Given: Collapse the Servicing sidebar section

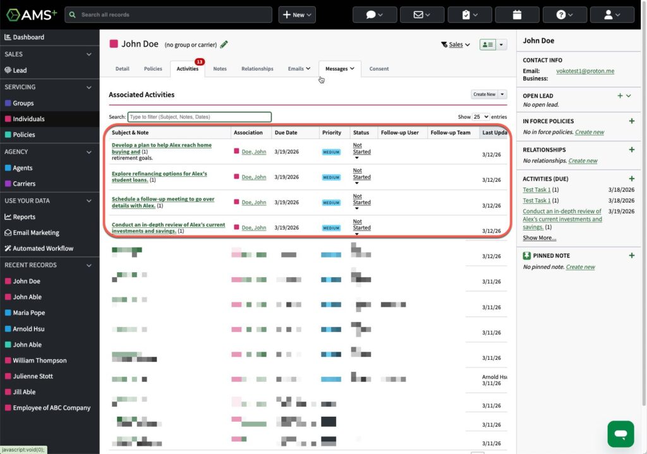Looking at the screenshot, I should tap(88, 87).
